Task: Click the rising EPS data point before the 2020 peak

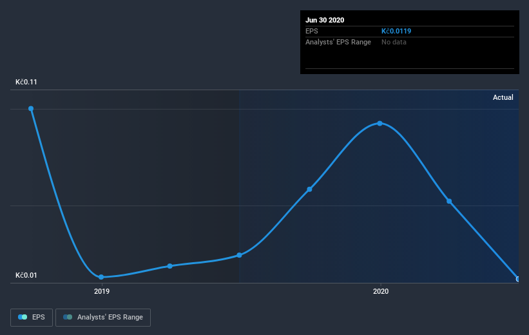Action: [310, 189]
